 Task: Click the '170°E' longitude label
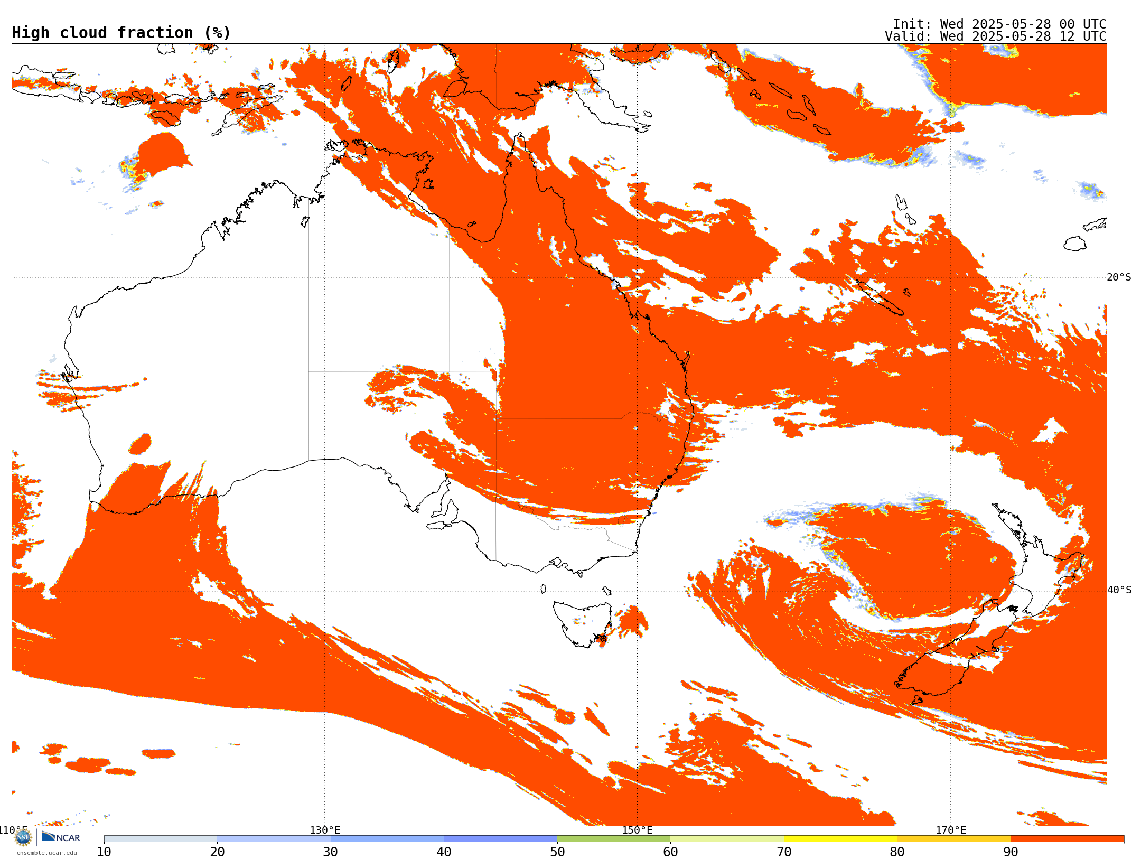(x=951, y=830)
